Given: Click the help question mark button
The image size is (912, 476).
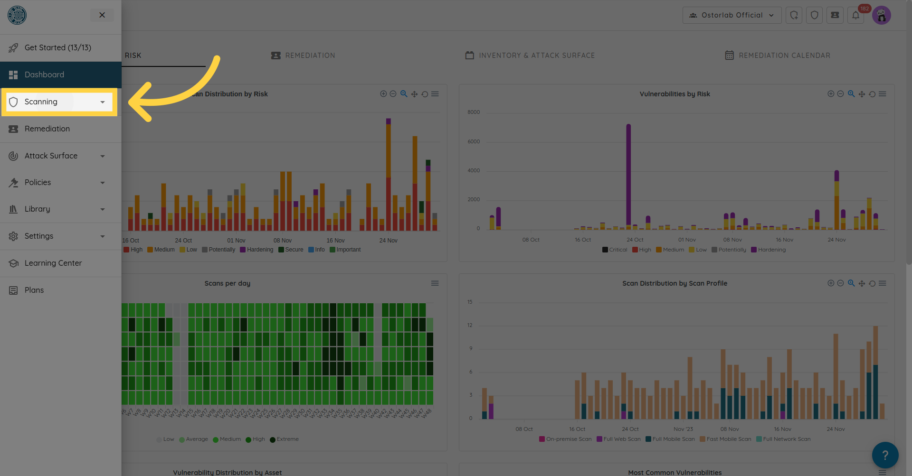Looking at the screenshot, I should [x=885, y=455].
